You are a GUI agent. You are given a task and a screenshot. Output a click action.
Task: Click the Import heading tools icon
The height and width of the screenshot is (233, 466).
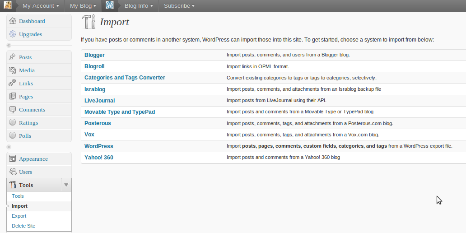[x=89, y=22]
